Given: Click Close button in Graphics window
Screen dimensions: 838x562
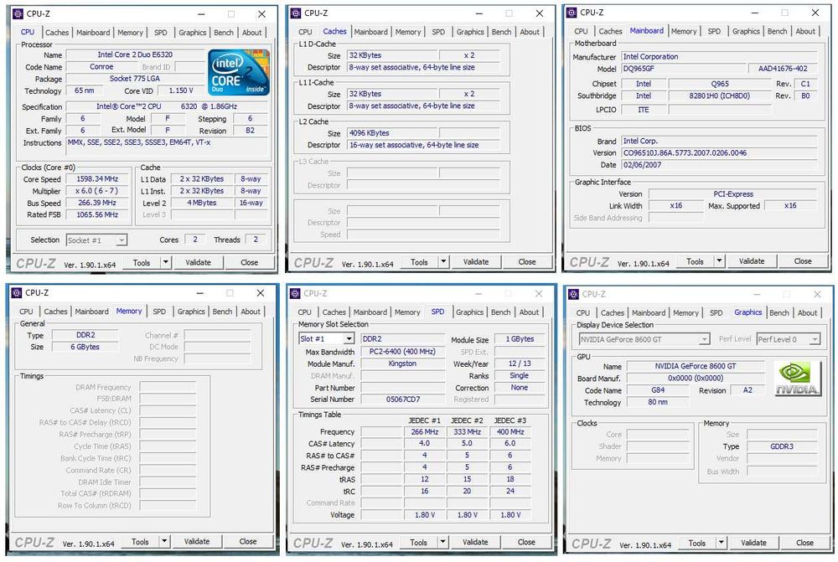Looking at the screenshot, I should point(804,543).
